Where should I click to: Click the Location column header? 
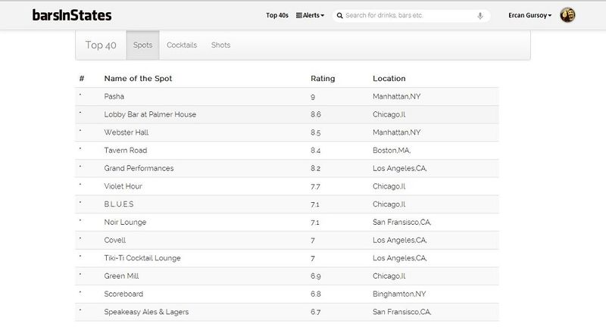(389, 79)
